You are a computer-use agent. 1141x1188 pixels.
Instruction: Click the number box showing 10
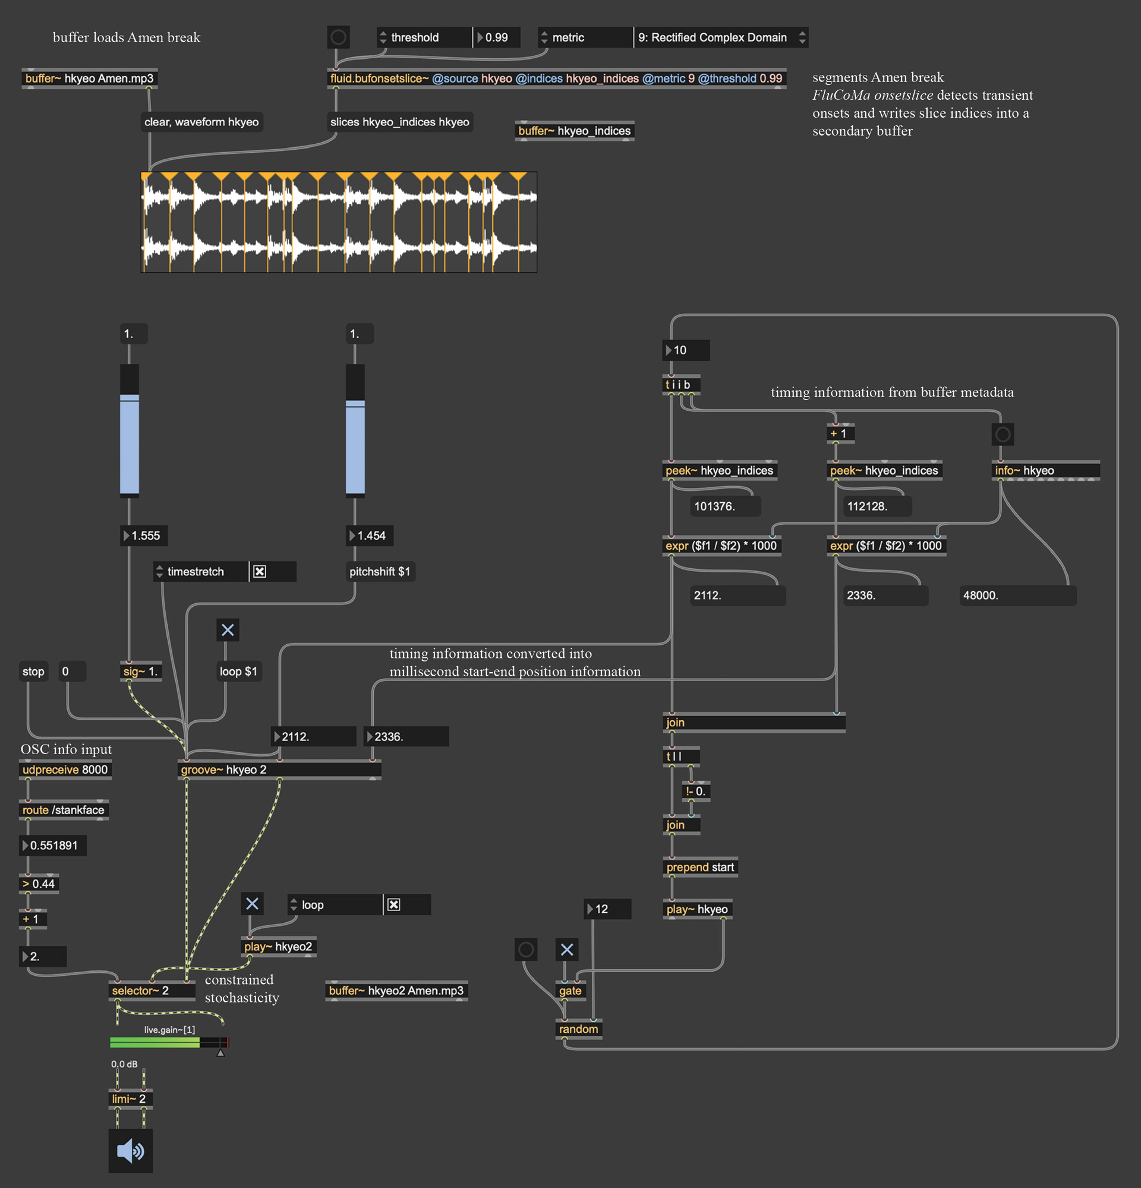tap(688, 351)
